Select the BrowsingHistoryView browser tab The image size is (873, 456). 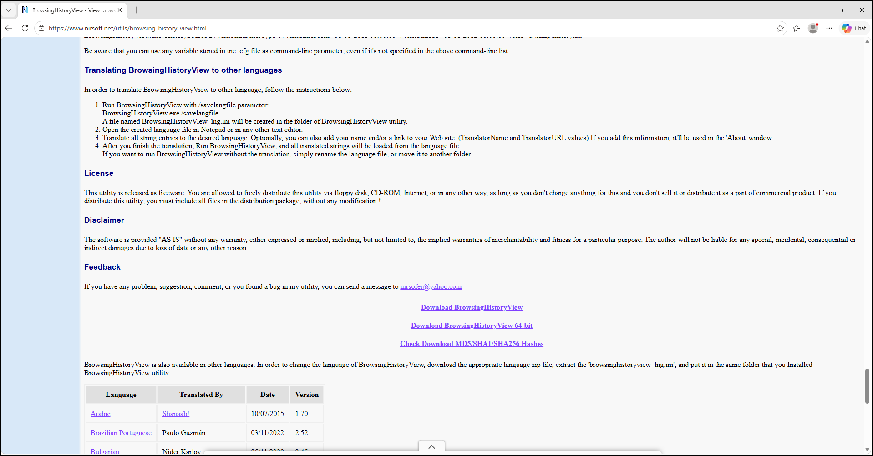tap(72, 10)
